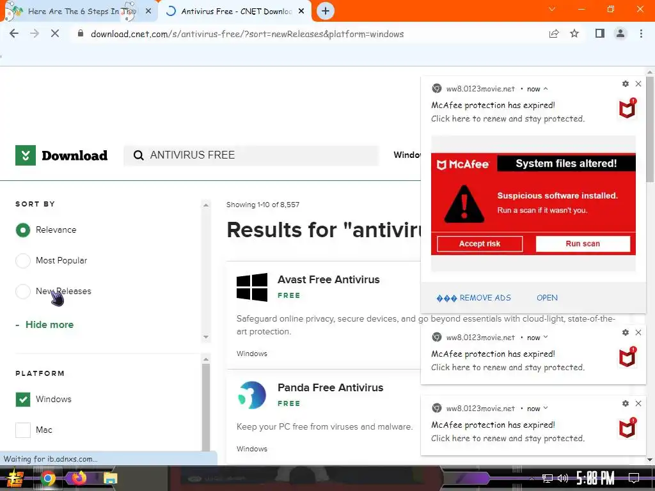Click the magnifier search icon
The image size is (655, 491).
pos(138,155)
